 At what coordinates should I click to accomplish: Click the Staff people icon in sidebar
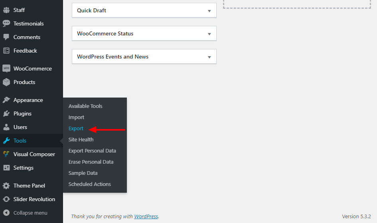pos(6,10)
